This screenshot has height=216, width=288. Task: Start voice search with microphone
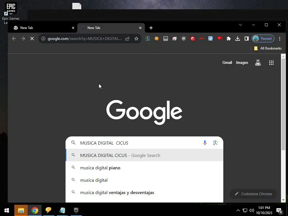[205, 143]
